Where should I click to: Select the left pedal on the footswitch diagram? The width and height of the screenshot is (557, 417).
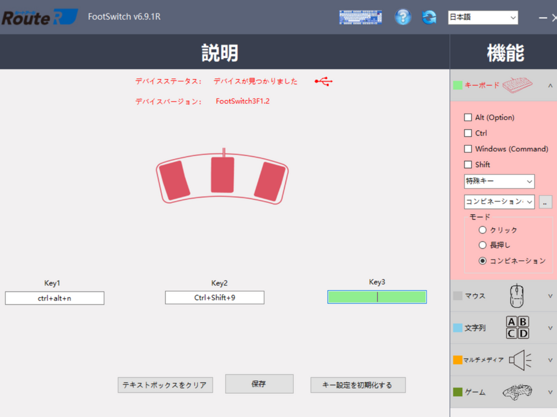(175, 180)
